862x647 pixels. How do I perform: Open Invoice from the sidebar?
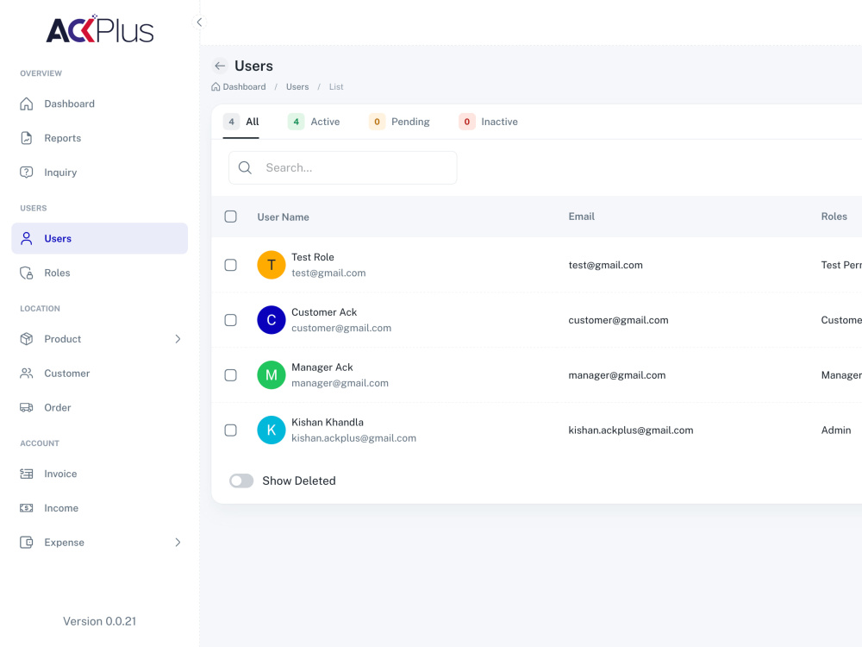pyautogui.click(x=99, y=474)
